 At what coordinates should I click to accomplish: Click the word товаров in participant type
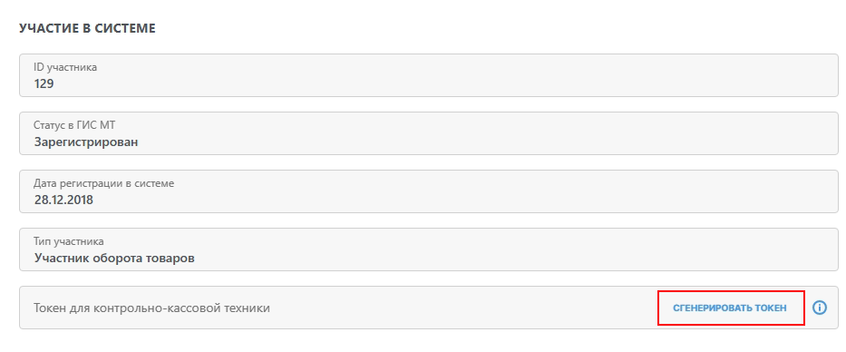coord(170,258)
